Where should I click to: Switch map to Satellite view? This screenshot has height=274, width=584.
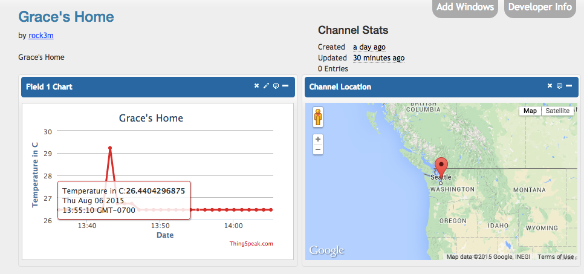(557, 111)
